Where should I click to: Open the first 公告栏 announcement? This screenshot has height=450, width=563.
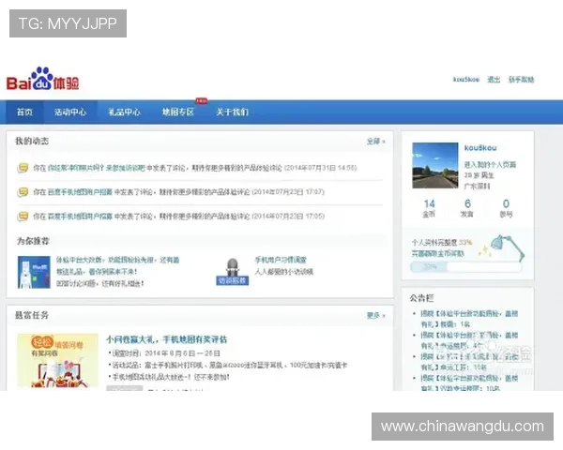pyautogui.click(x=468, y=319)
